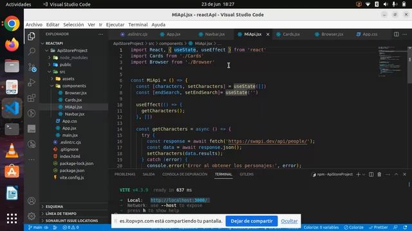Collapse the REACTAPI workspace section

coord(42,43)
